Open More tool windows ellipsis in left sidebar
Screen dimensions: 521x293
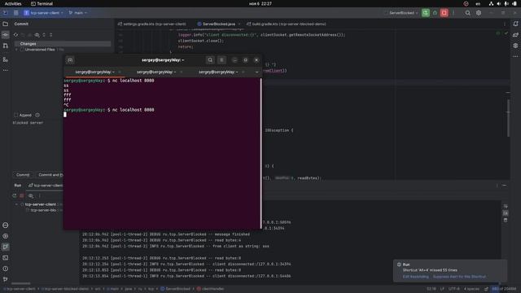pos(6,71)
